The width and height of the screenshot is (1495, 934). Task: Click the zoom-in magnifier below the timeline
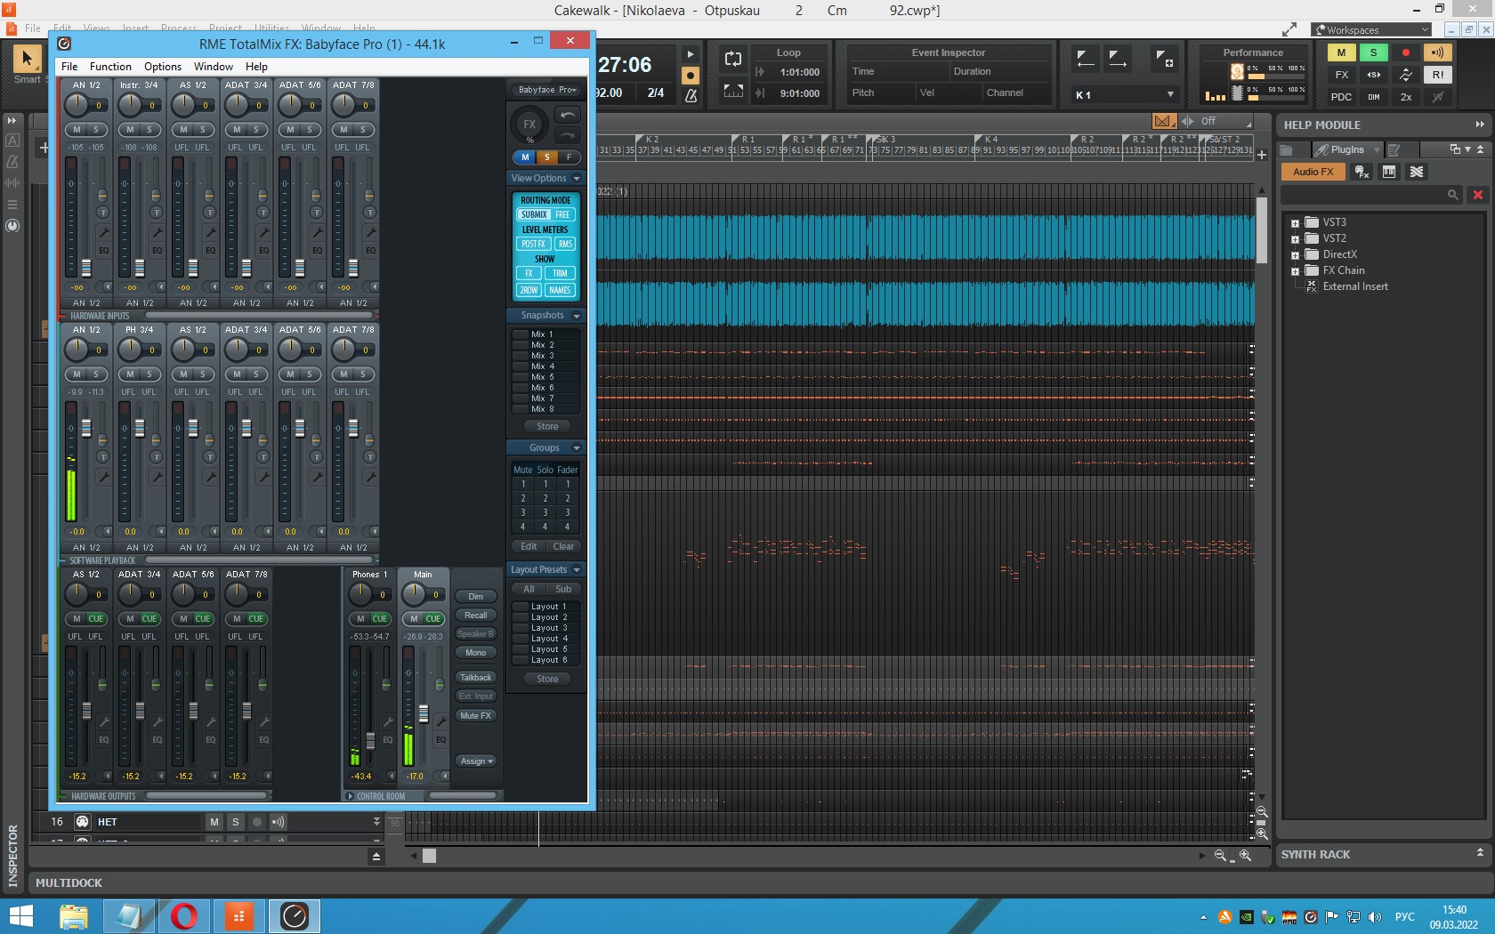tap(1245, 855)
